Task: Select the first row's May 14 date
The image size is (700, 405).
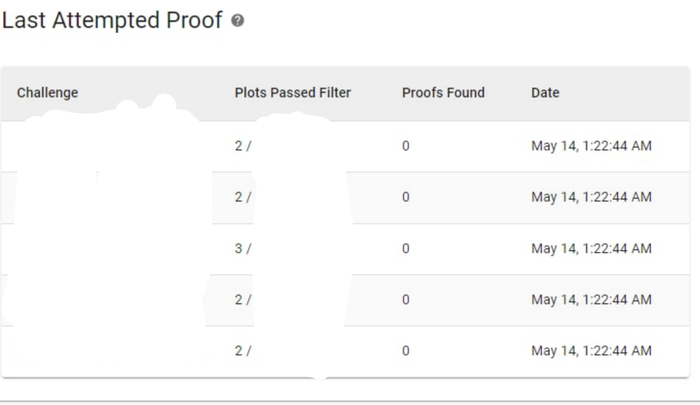Action: [591, 146]
